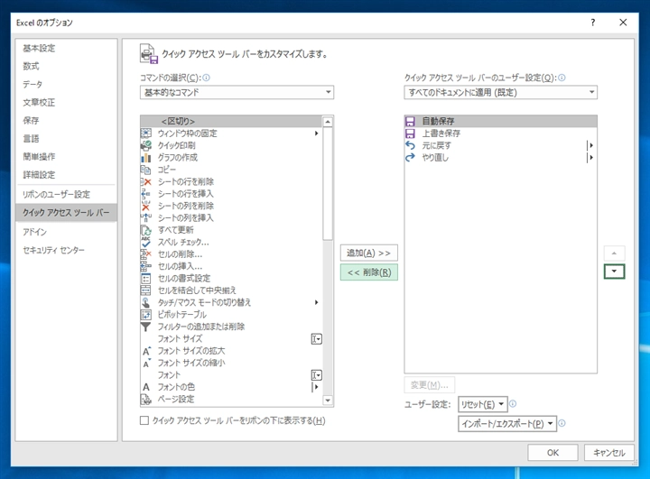Image resolution: width=650 pixels, height=479 pixels.
Task: Select the 元に戻す undo icon
Action: 410,145
